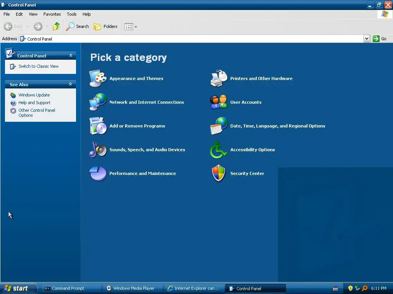Click the User Accounts text link

[x=246, y=102]
